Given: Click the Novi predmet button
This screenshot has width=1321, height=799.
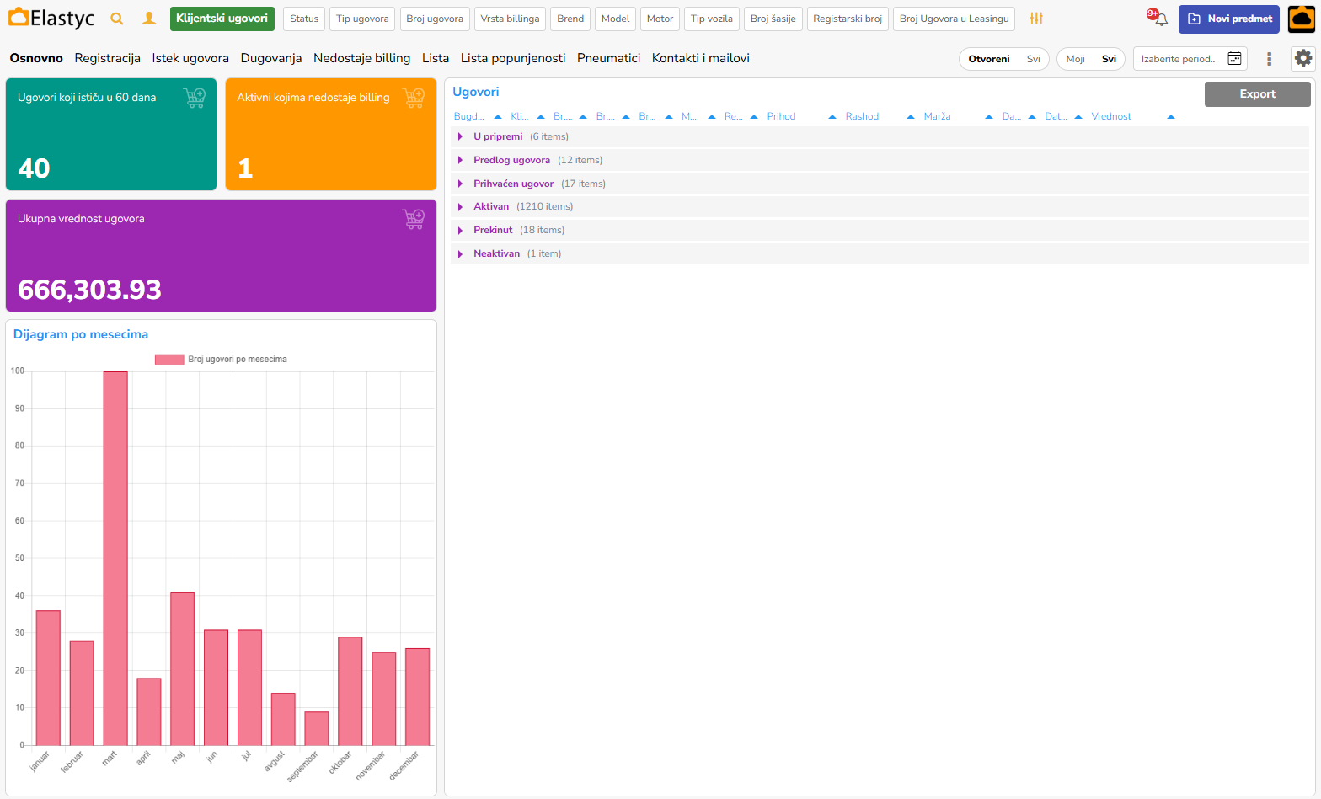Looking at the screenshot, I should (1229, 19).
